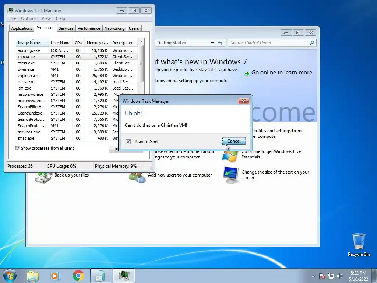Select the explorer.exe process row
Viewport: 377px width, 283px height.
coord(77,76)
